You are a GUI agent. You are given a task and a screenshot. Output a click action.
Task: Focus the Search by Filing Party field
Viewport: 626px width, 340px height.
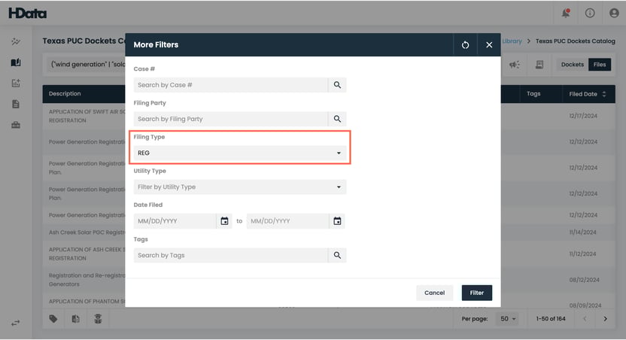pyautogui.click(x=231, y=119)
